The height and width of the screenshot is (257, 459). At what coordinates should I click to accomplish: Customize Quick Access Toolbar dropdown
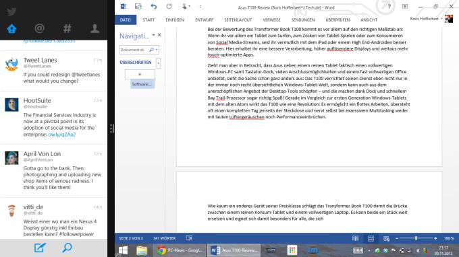pos(200,6)
